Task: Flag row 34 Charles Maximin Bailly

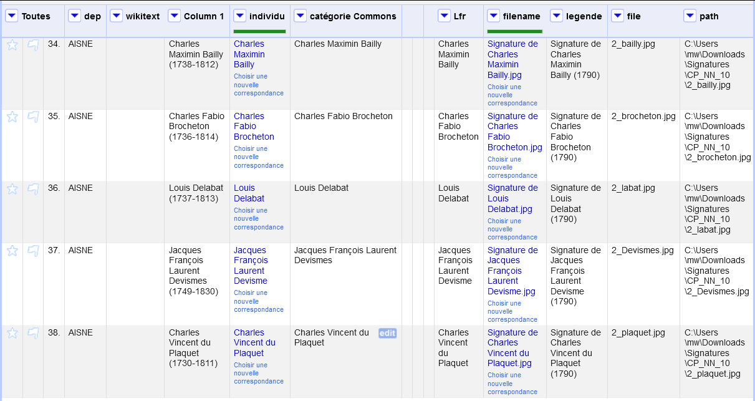Action: [x=33, y=44]
